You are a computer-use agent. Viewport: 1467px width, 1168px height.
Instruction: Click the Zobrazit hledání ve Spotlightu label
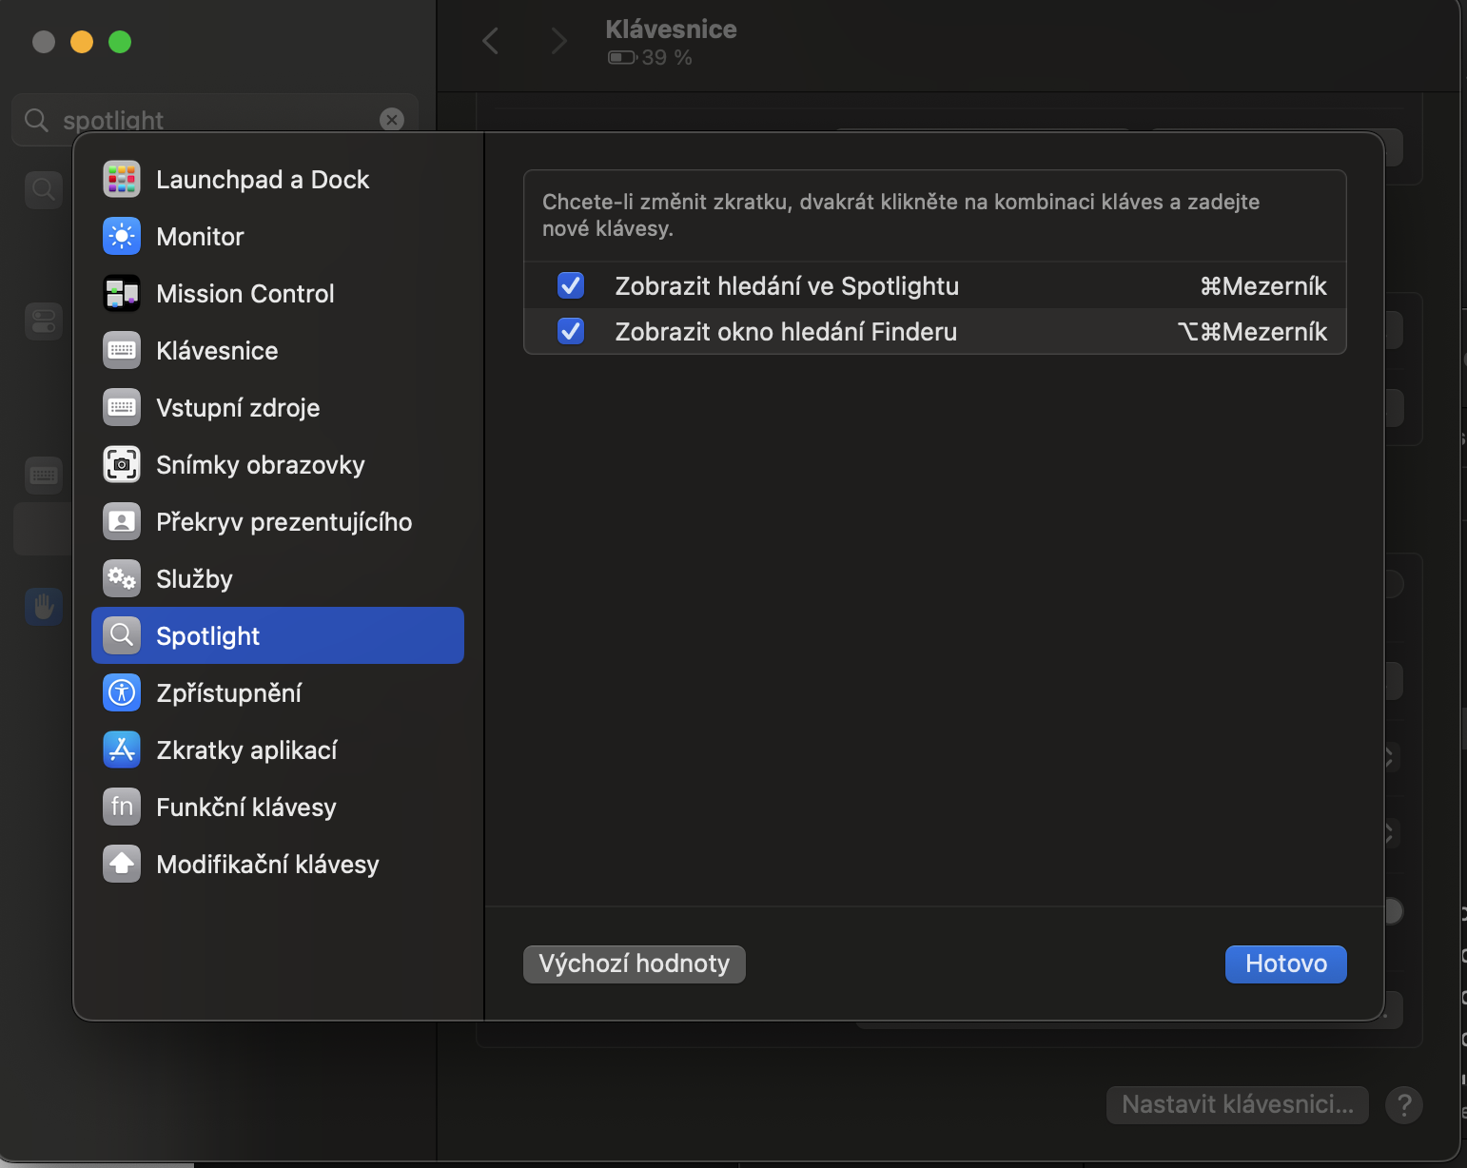[787, 286]
